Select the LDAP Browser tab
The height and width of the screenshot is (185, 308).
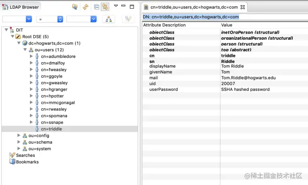21,7
